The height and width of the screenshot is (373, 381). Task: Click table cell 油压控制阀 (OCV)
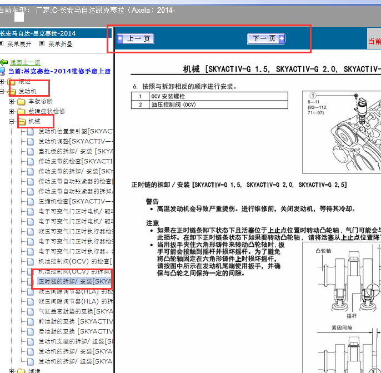coord(219,105)
